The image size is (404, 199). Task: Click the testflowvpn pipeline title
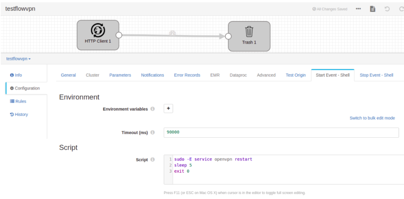coord(20,9)
